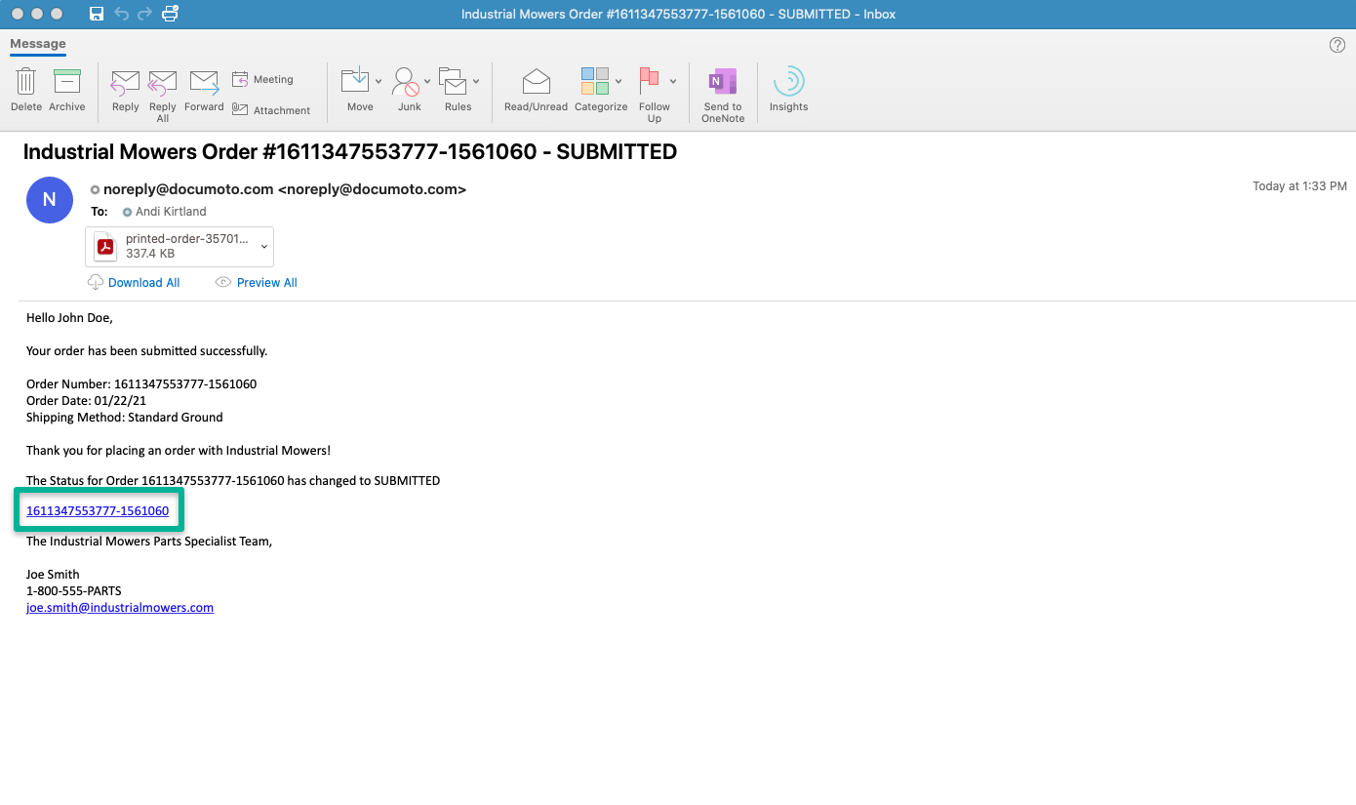This screenshot has width=1356, height=805.
Task: Click Download All attachments
Action: tap(143, 283)
